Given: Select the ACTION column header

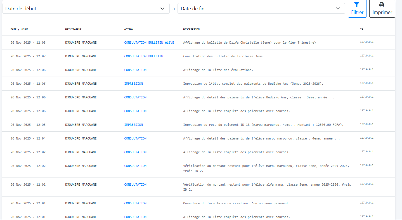Looking at the screenshot, I should pos(129,29).
